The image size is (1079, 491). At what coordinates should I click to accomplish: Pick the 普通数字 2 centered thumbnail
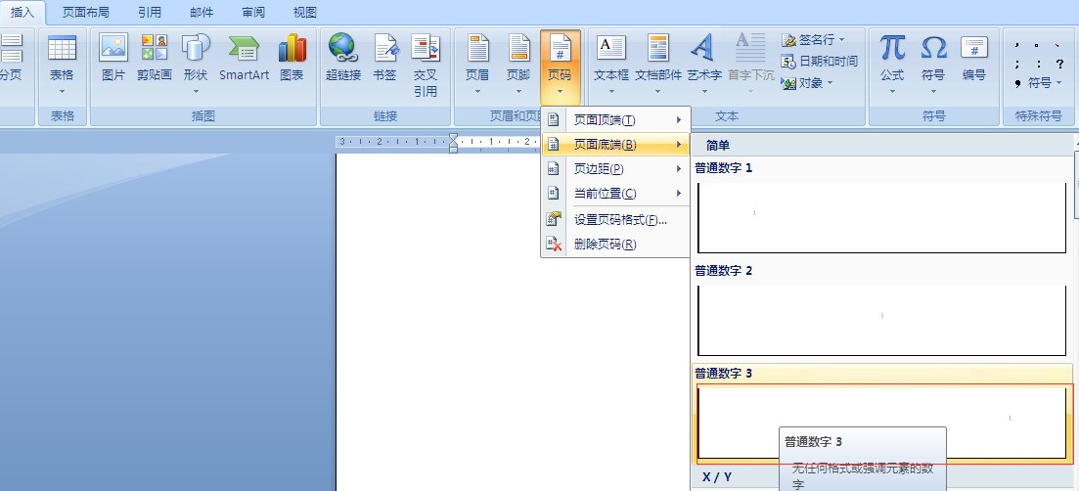click(880, 319)
